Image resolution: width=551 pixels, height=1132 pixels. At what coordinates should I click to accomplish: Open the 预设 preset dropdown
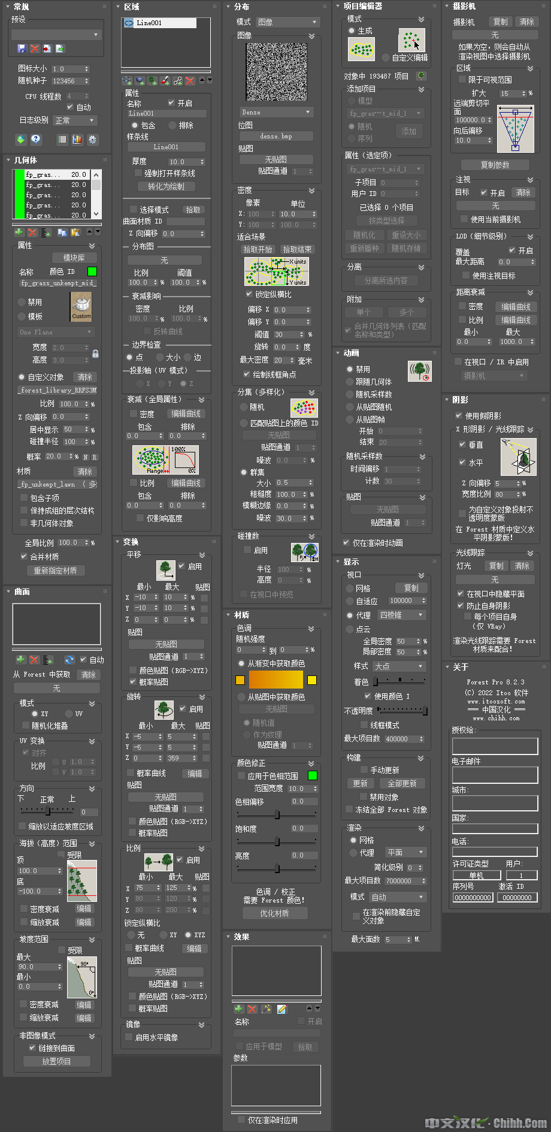56,35
